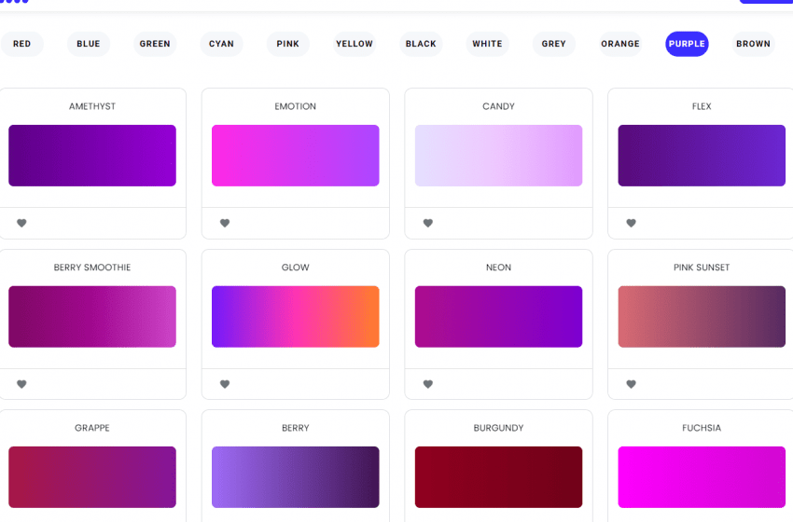Choose the Cyan color category
793x522 pixels.
221,44
